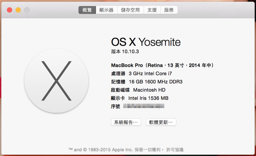This screenshot has height=156, width=256.
Task: Click the 記憶體 16 GB 1600 MHz DDR3 line
Action: [147, 82]
